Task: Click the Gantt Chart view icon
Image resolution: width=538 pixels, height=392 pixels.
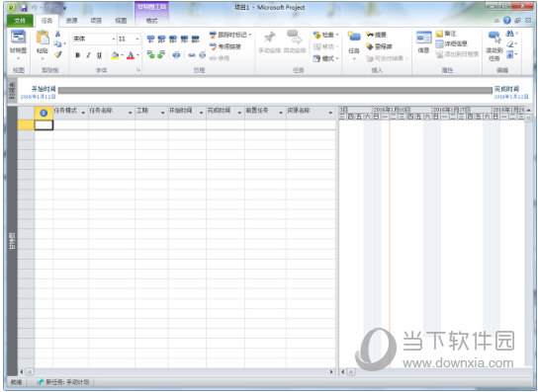Action: [18, 37]
